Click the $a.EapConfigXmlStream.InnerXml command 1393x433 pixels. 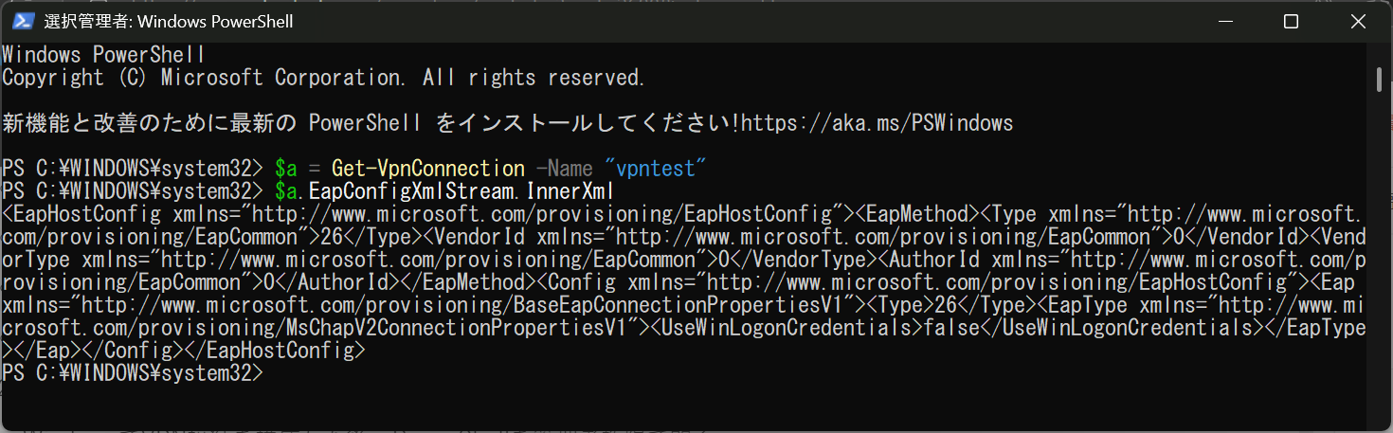point(445,191)
